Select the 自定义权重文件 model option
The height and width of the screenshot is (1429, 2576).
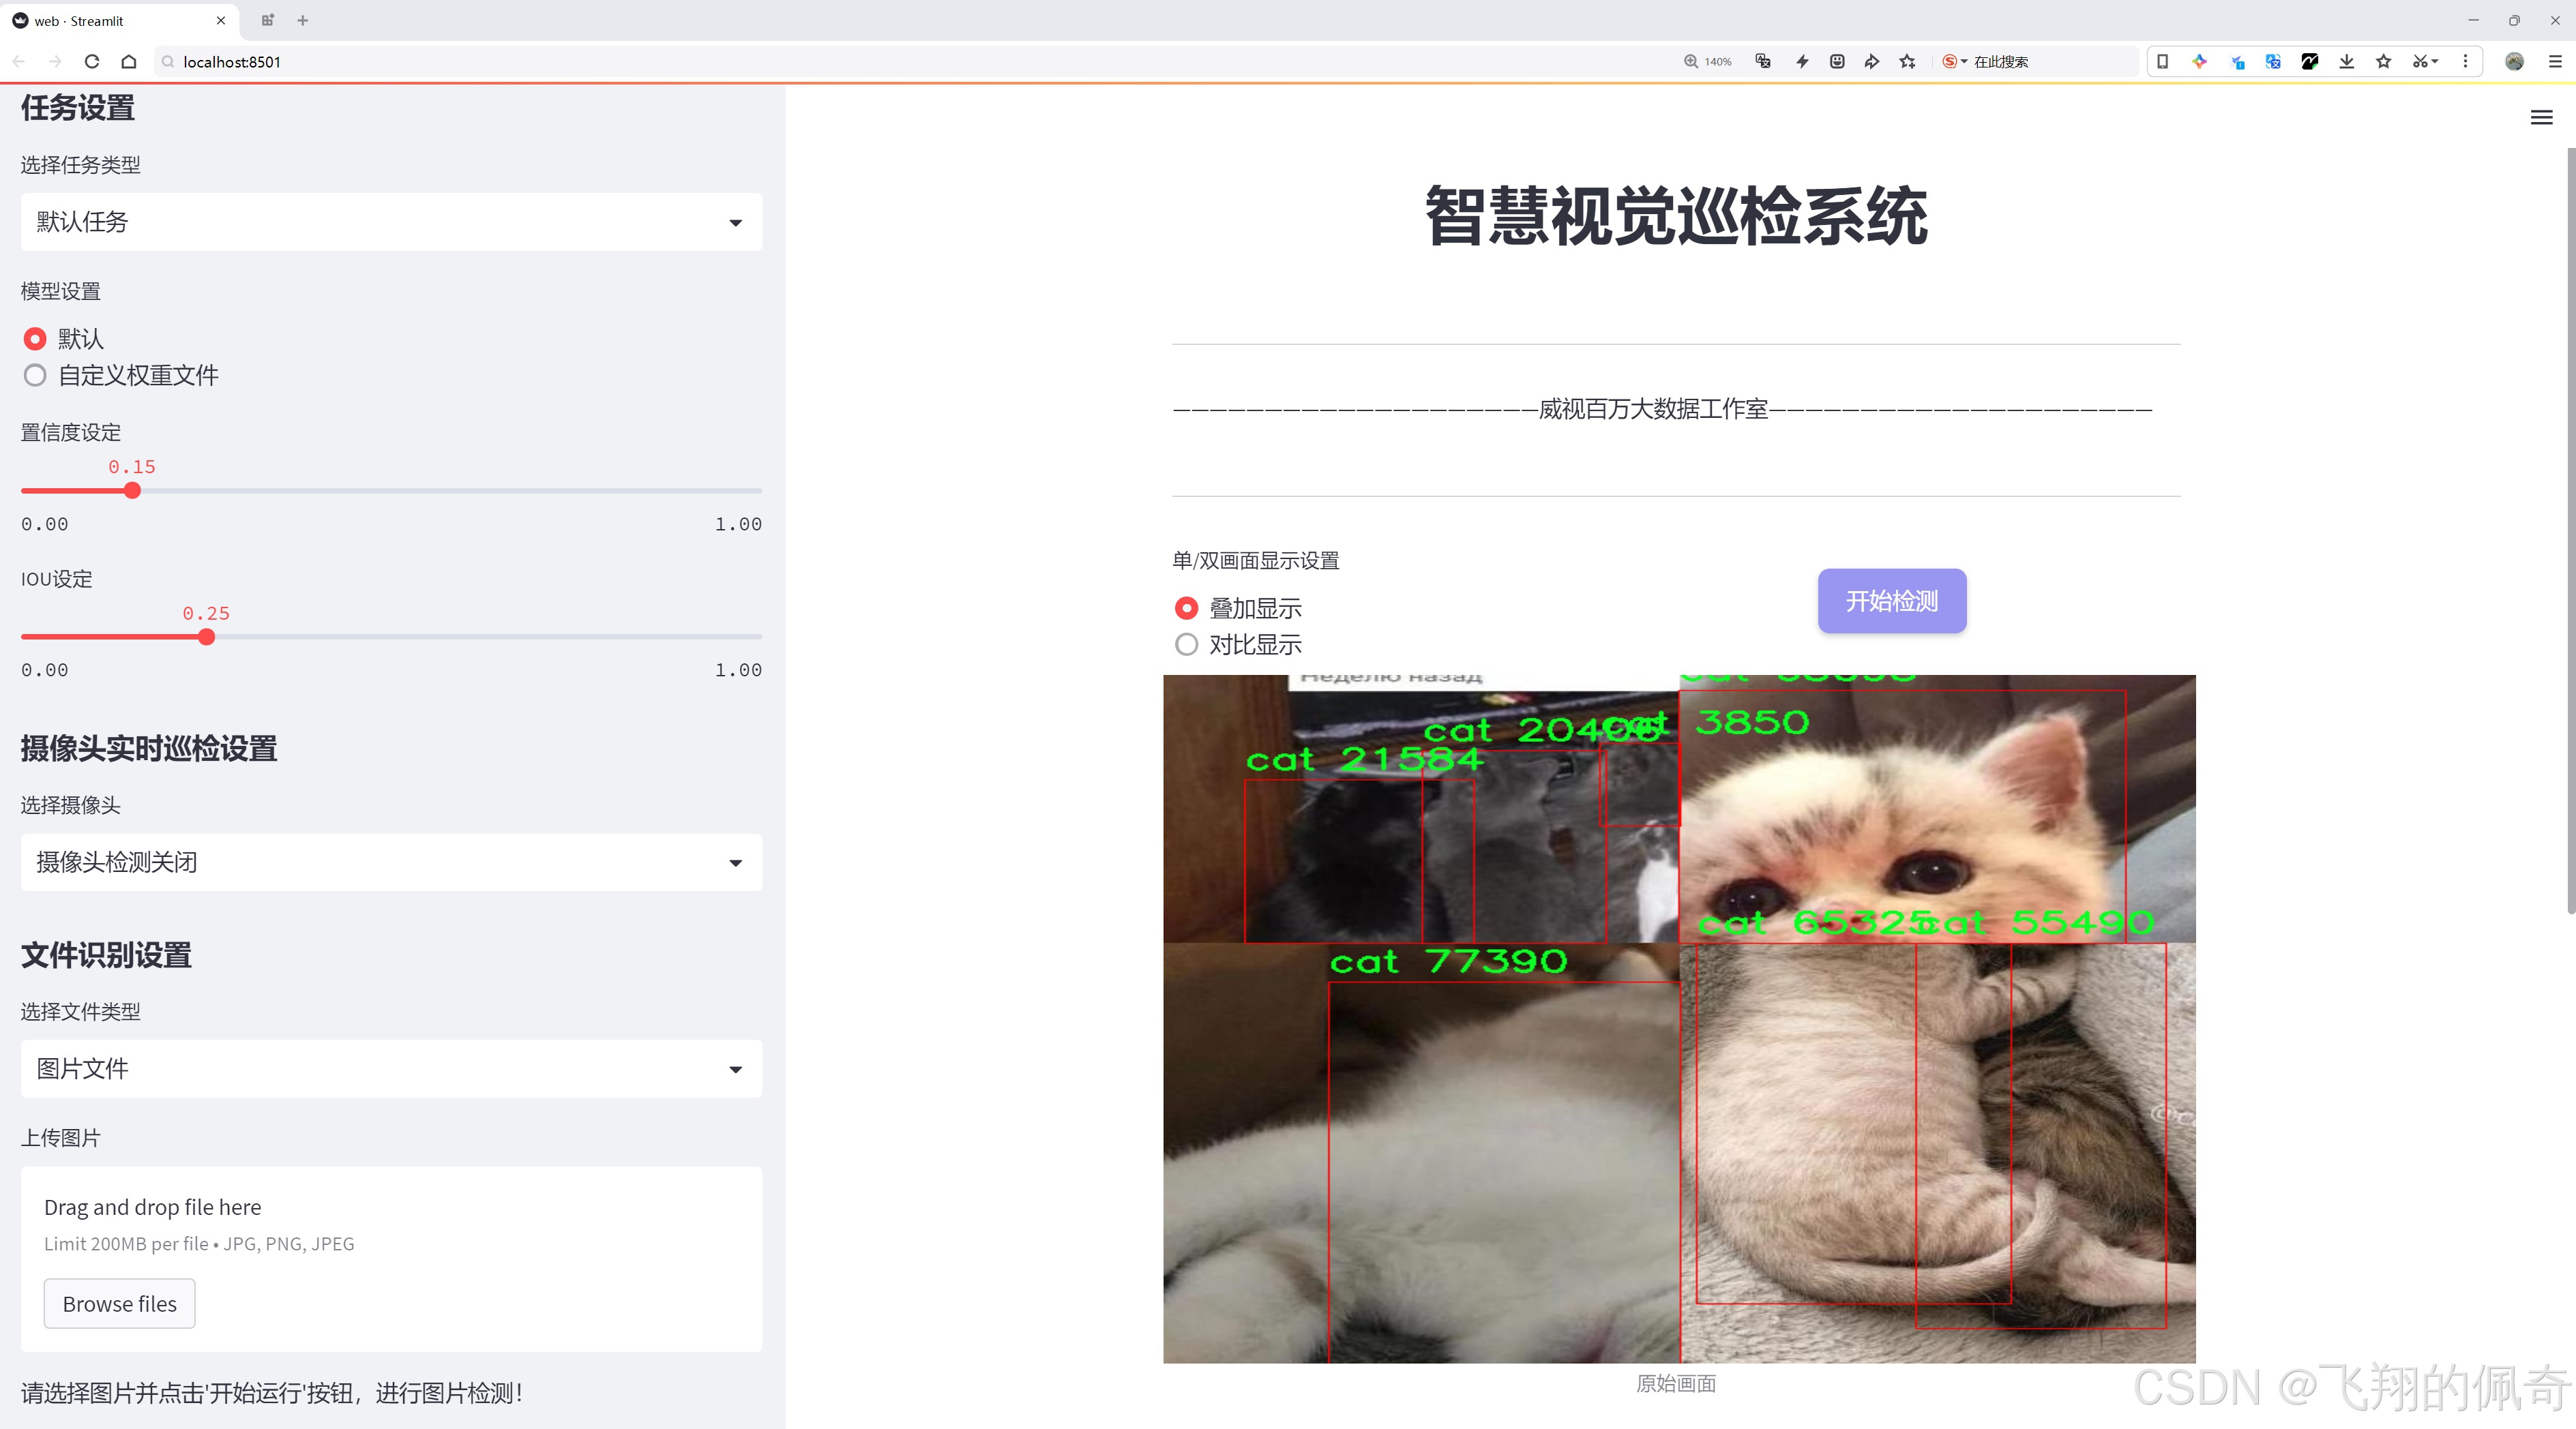tap(35, 375)
